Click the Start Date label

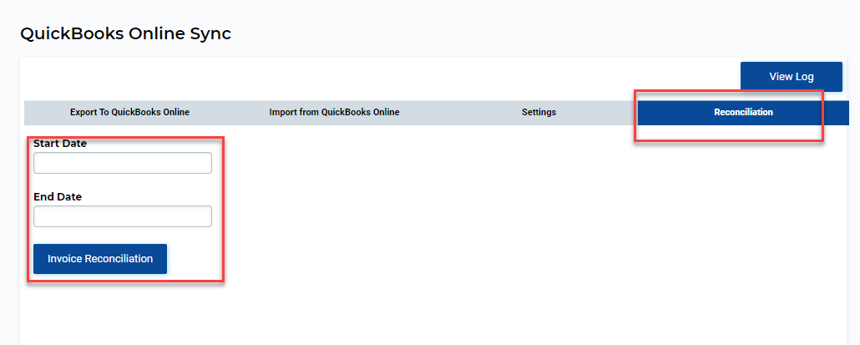[x=60, y=144]
